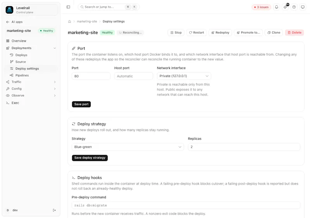Viewport: 310px width, 218px height.
Task: Click the Levelrail logo
Action: pos(9,10)
